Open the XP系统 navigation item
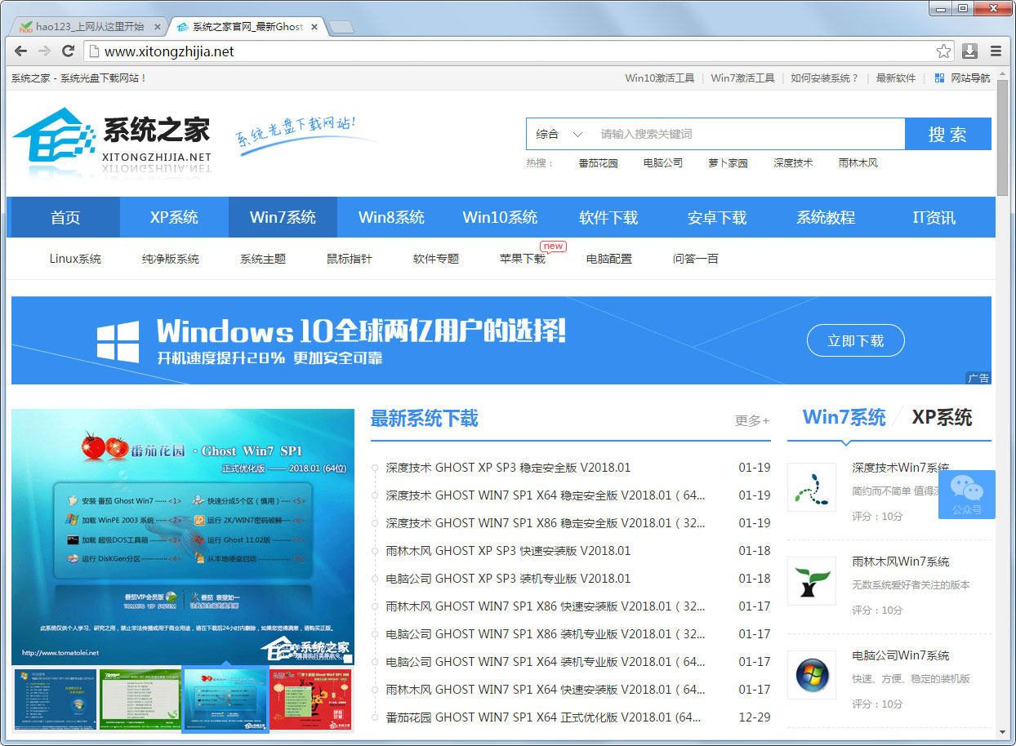The image size is (1016, 746). coord(174,217)
